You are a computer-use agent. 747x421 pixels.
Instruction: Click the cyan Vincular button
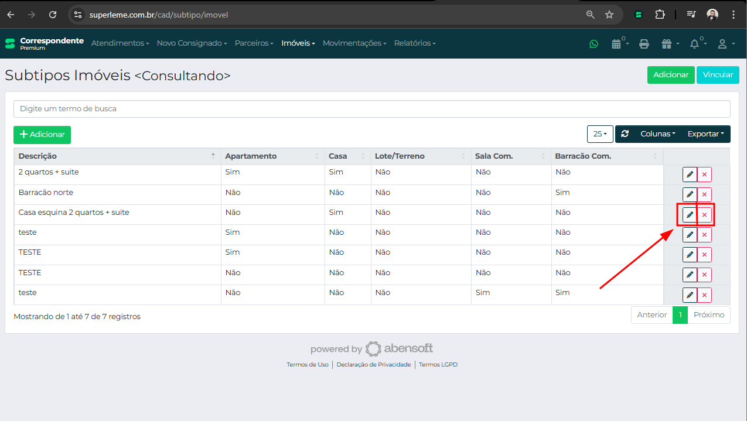(718, 75)
